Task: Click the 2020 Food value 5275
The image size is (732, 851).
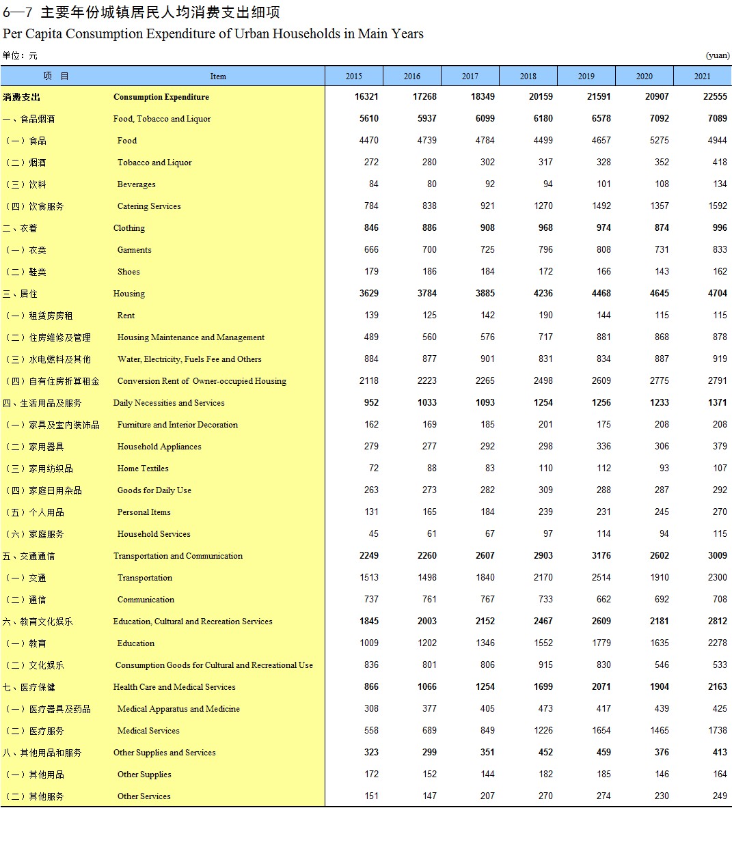Action: [x=659, y=140]
